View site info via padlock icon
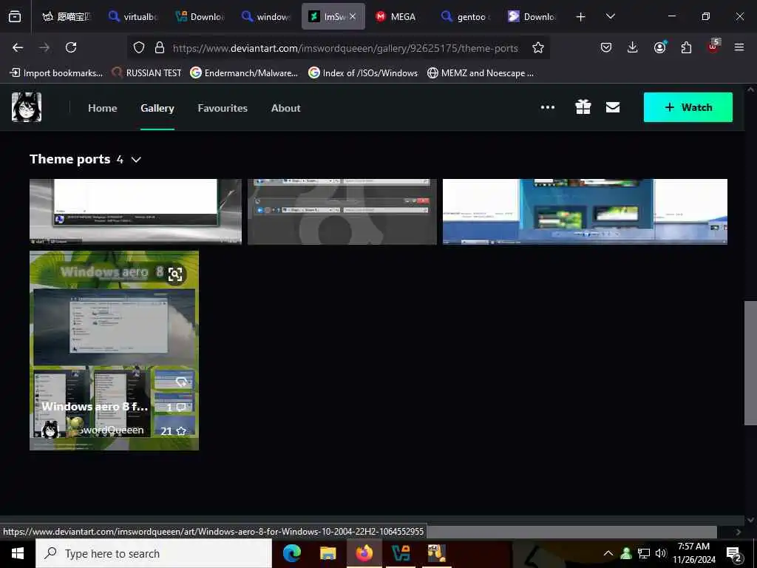The image size is (757, 568). [160, 47]
